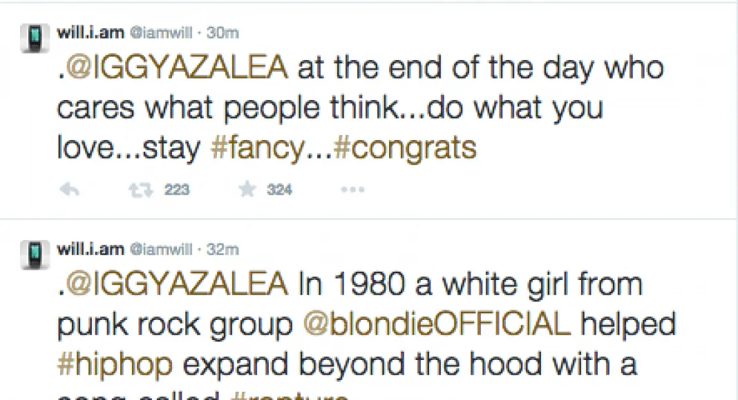Retweet the 'who cares what people think' tweet
Image resolution: width=738 pixels, height=400 pixels.
(140, 190)
